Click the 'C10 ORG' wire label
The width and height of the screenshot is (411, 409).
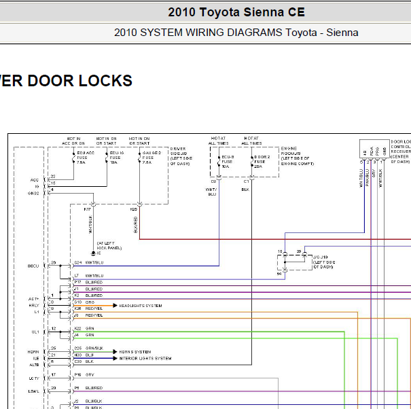(x=84, y=302)
